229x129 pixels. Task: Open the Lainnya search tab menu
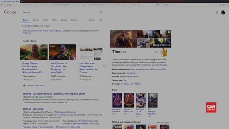coord(74,20)
